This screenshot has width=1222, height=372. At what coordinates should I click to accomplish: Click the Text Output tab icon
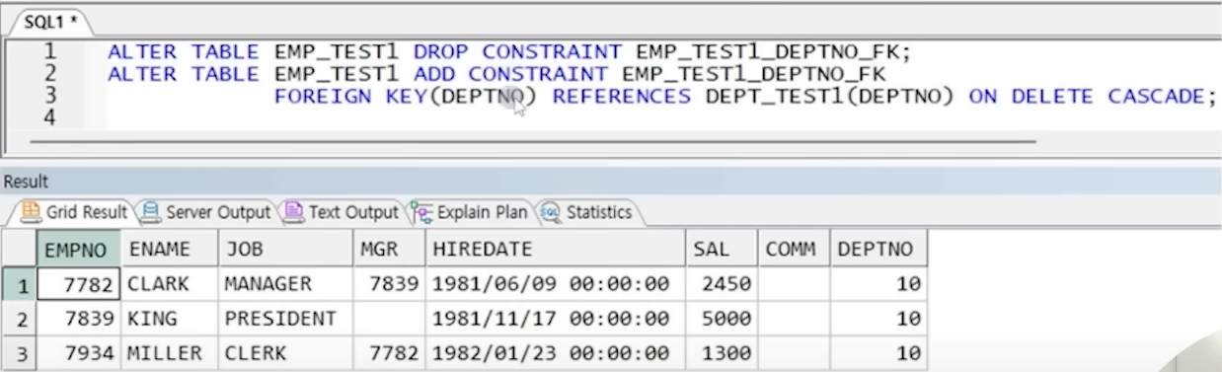[294, 212]
